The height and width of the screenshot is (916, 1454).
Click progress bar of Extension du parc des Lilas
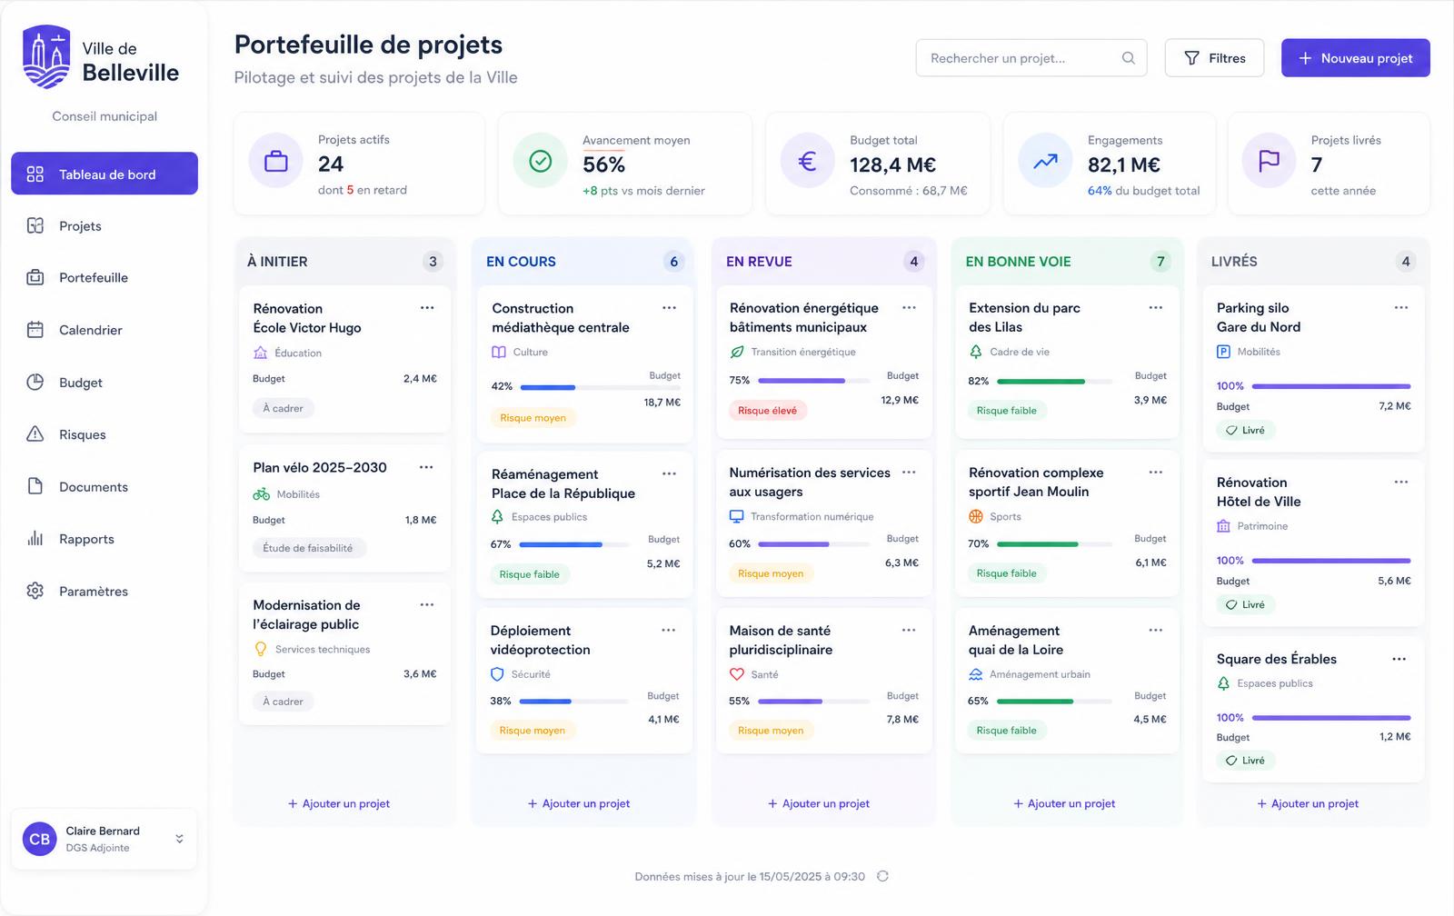tap(1054, 382)
